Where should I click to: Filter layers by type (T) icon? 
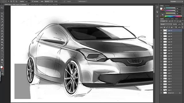tap(175, 21)
